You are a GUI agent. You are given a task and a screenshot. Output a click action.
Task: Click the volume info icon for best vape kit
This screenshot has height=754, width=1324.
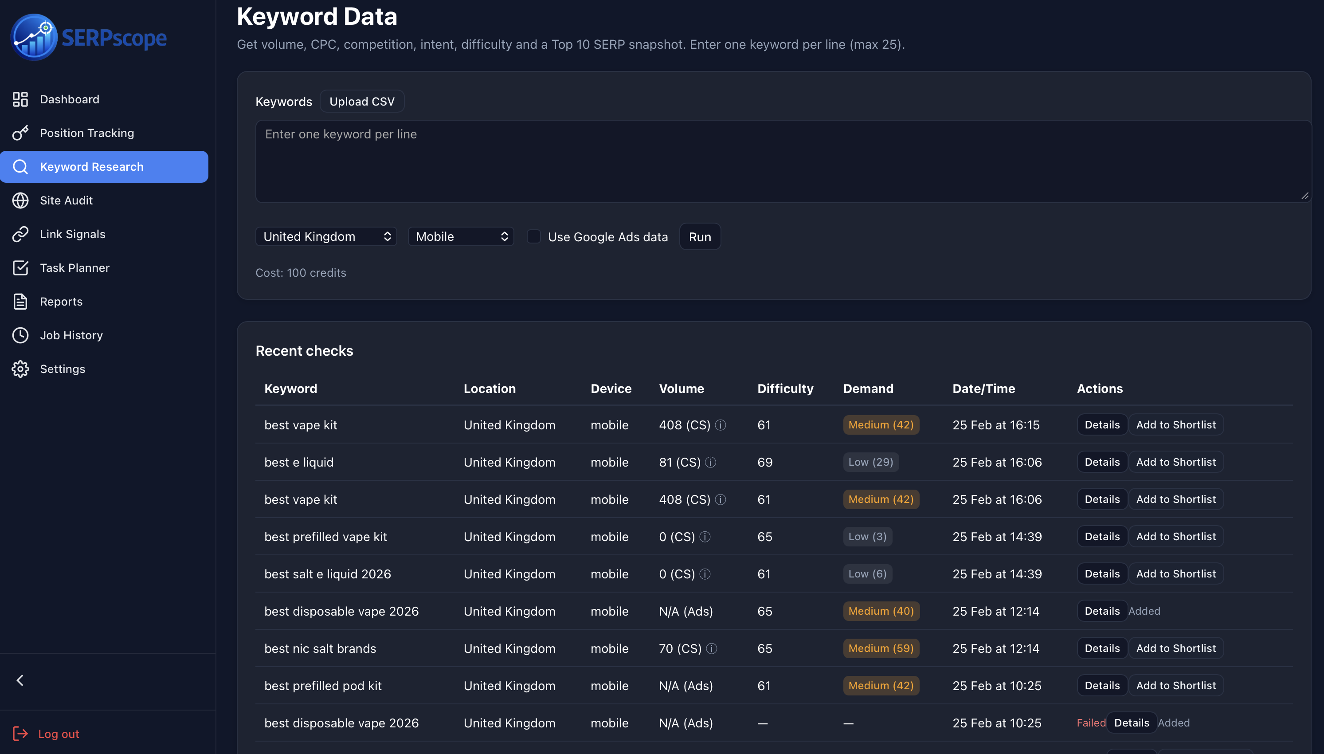pos(721,424)
